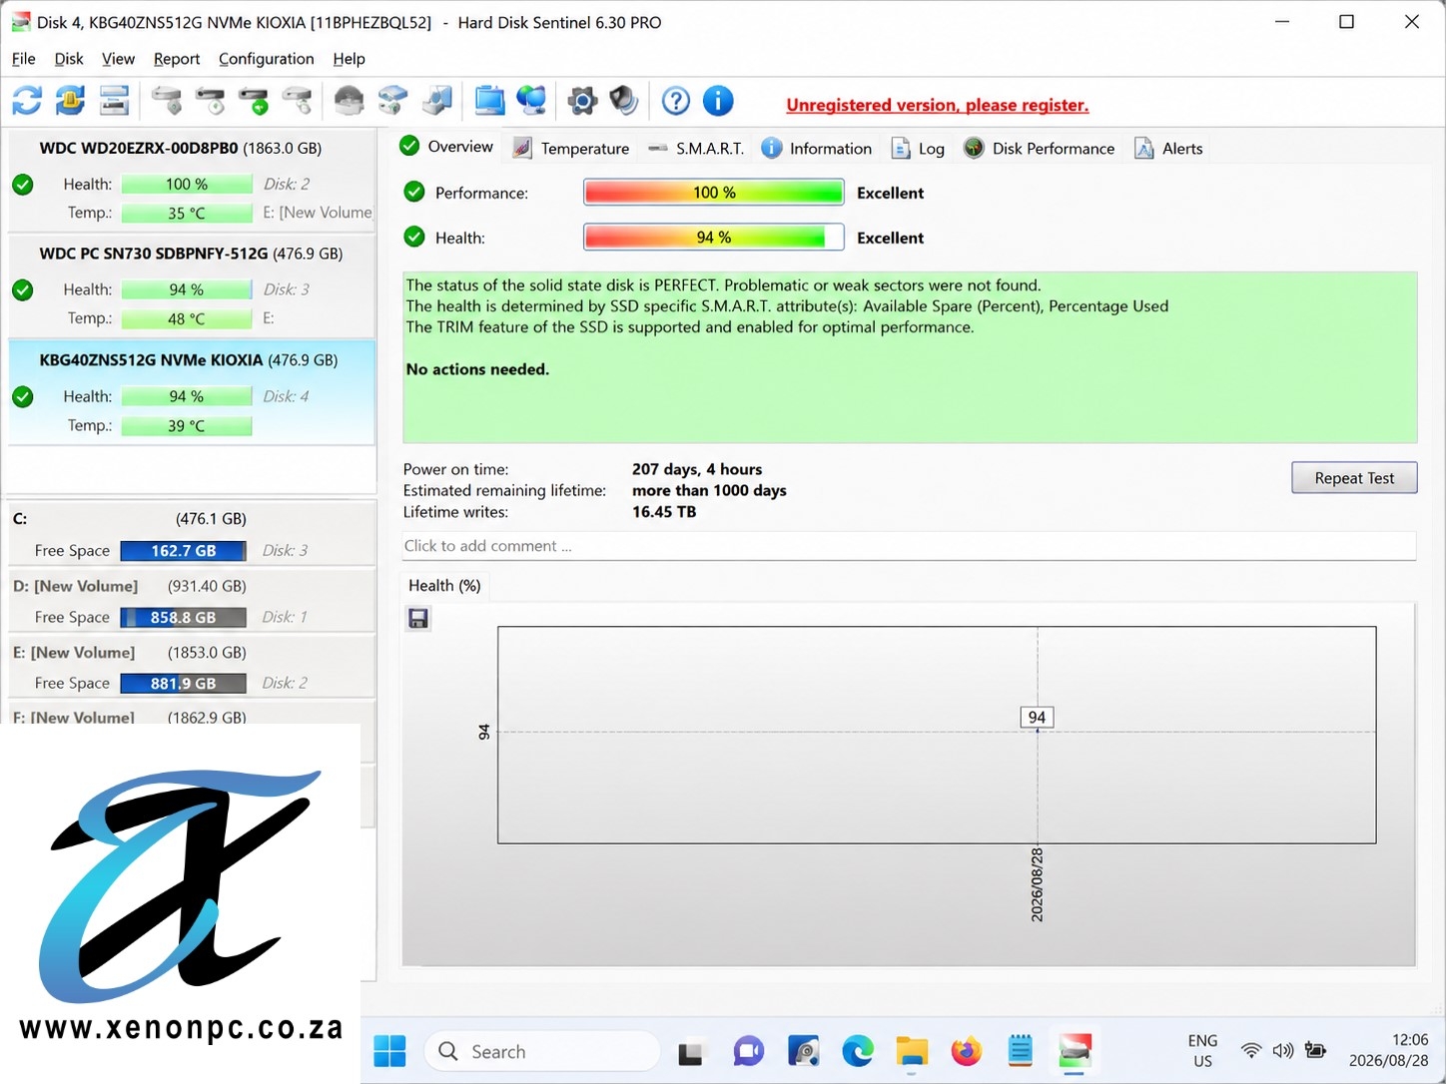
Task: Open Firefox from the taskbar
Action: tap(966, 1051)
